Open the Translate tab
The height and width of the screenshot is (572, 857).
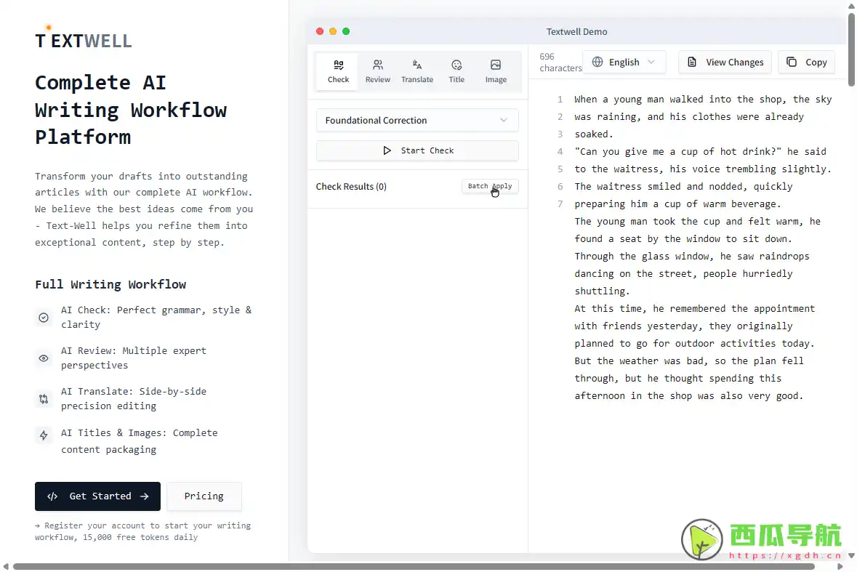tap(417, 71)
